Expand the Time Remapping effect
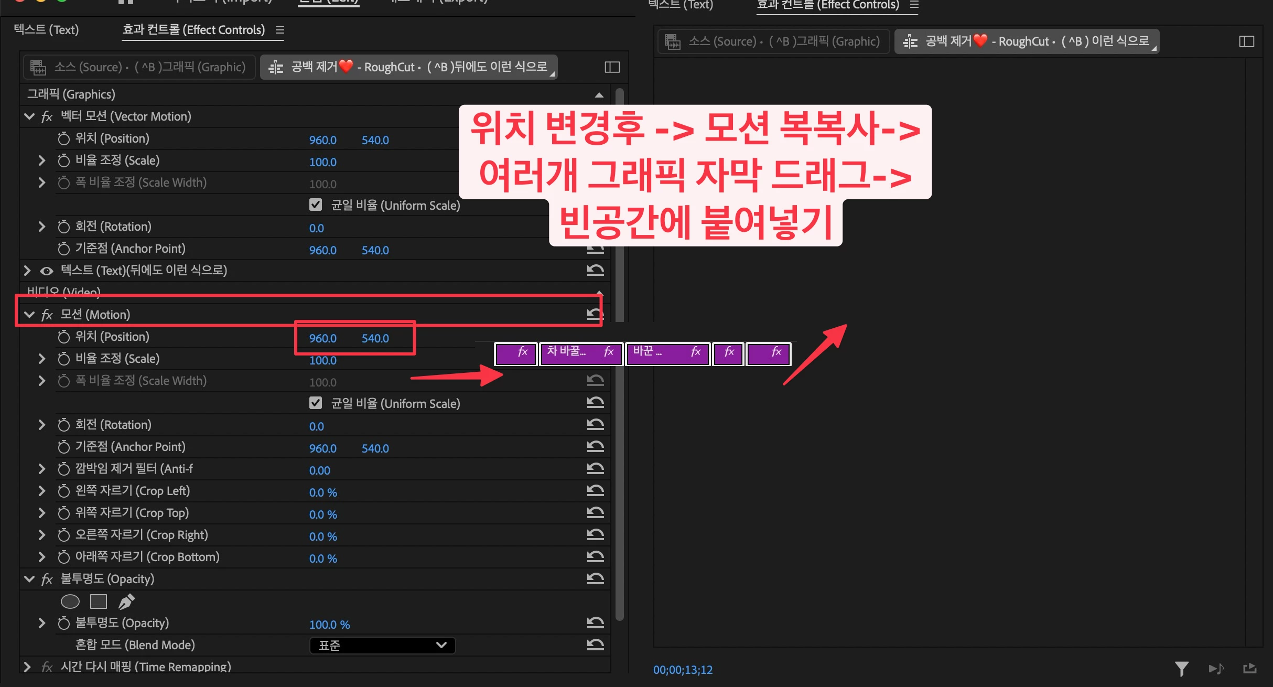The height and width of the screenshot is (687, 1273). click(x=27, y=667)
